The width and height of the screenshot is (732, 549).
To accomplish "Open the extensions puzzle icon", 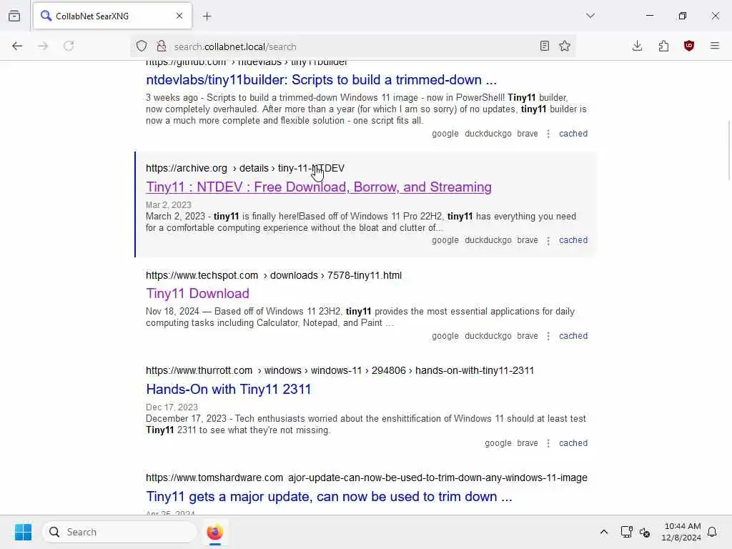I will tap(663, 46).
